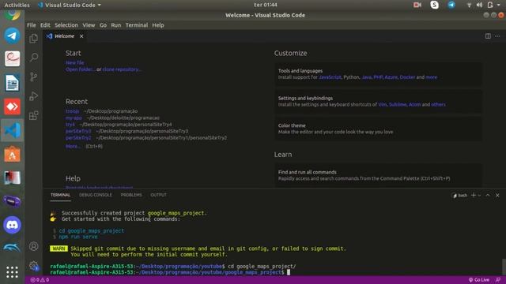Screen dimensions: 506x284
Task: Open editor More Actions ellipsis
Action: (x=497, y=36)
